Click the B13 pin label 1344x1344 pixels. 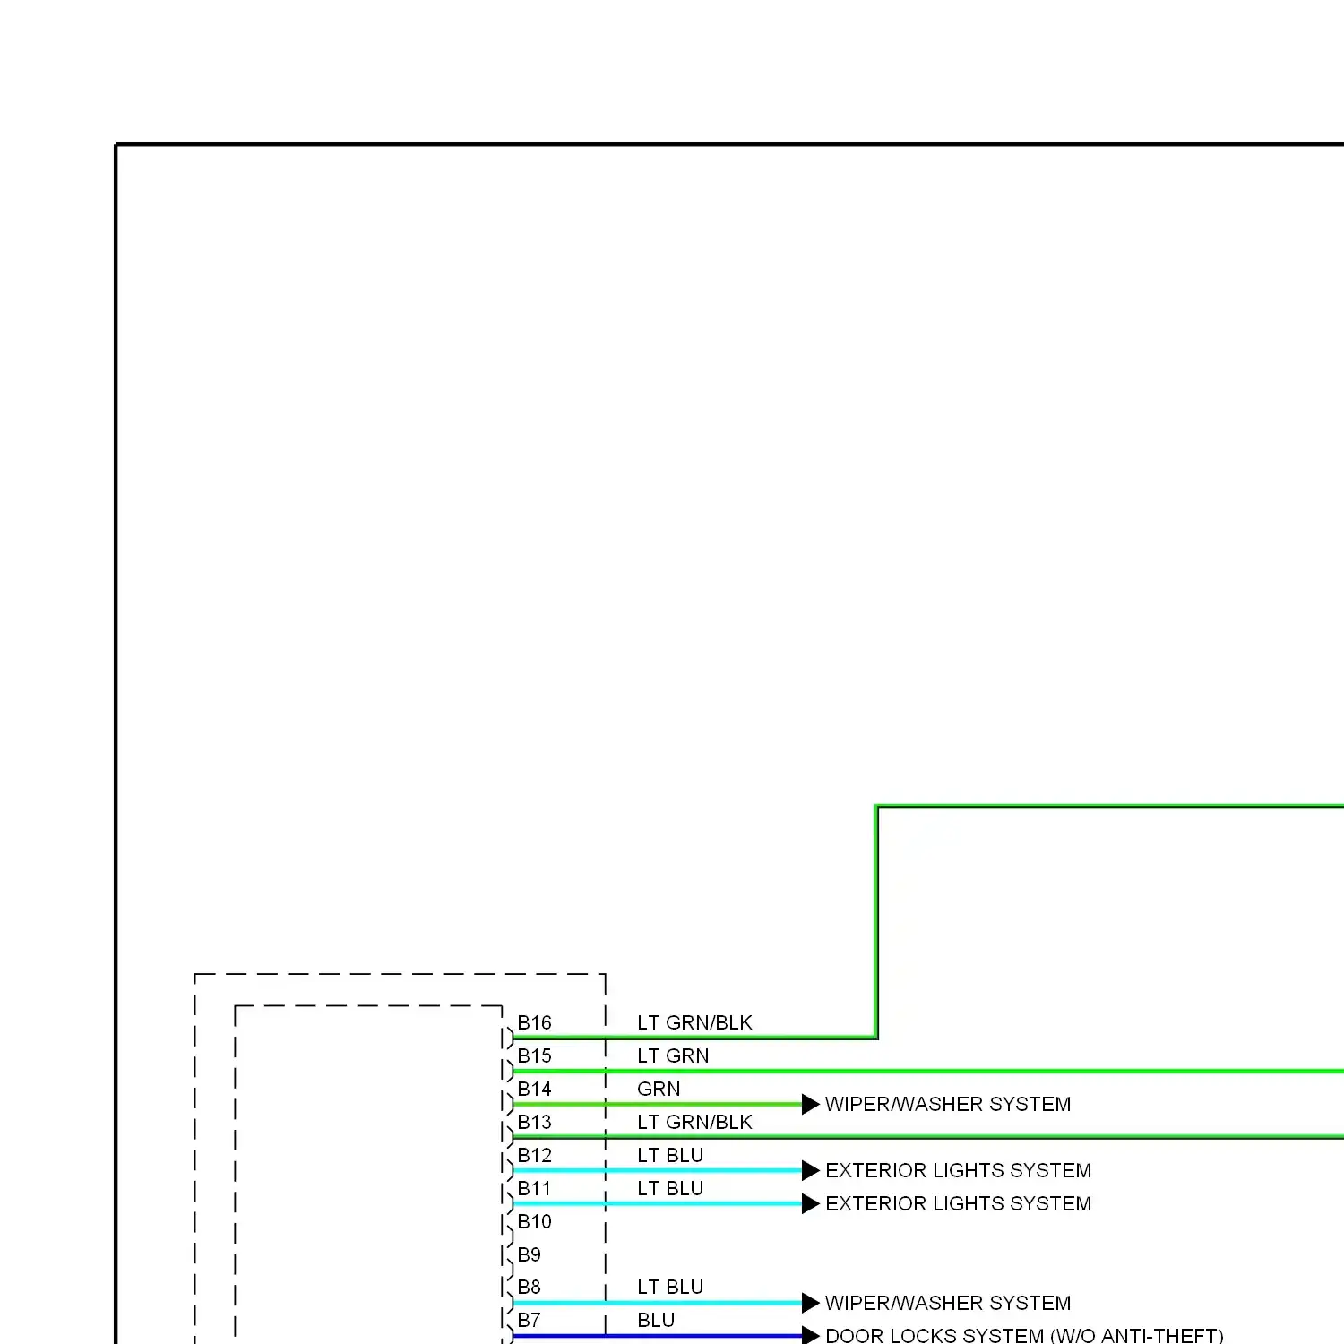click(x=534, y=1122)
